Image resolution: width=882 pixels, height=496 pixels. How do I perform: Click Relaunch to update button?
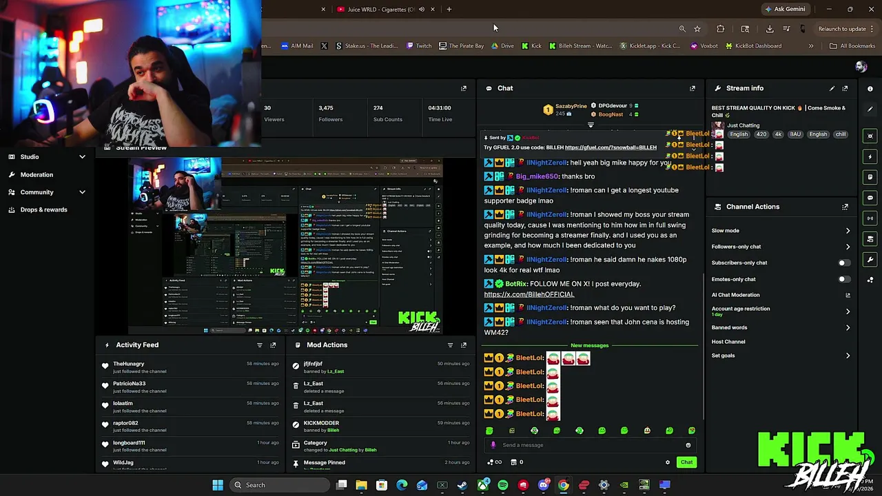pyautogui.click(x=842, y=29)
